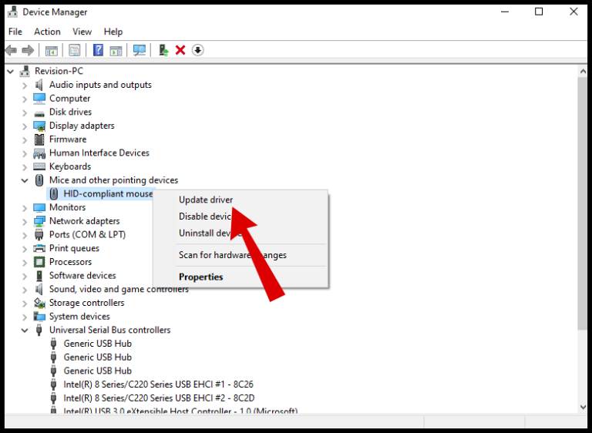
Task: Click the red X uninstall device toolbar icon
Action: pos(180,50)
